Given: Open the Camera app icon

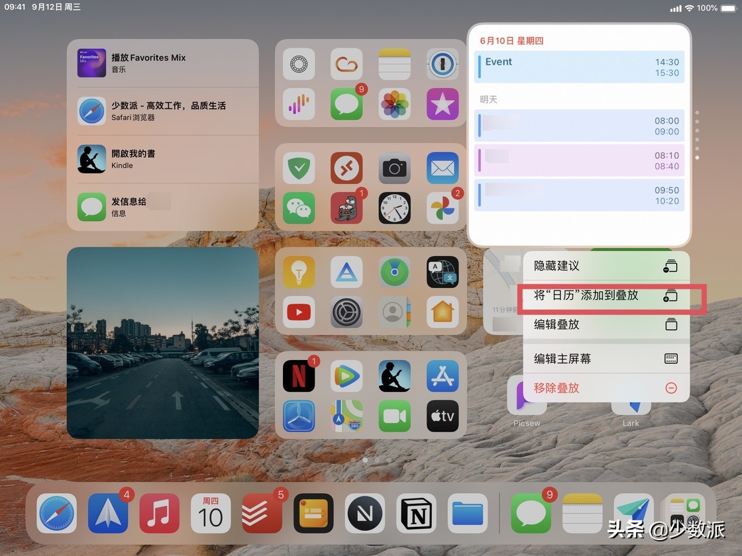Looking at the screenshot, I should [395, 168].
